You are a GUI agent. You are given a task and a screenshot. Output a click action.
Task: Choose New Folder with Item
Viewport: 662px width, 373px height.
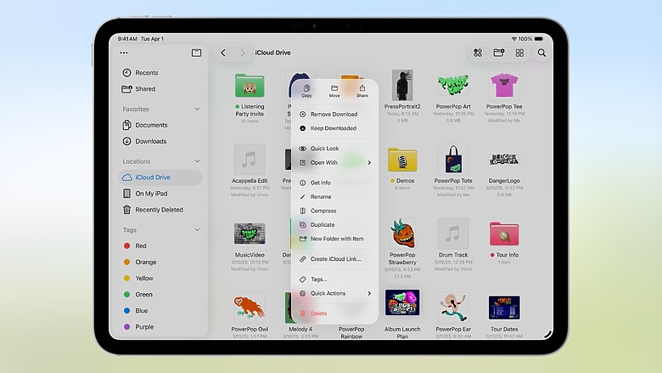[x=334, y=239]
